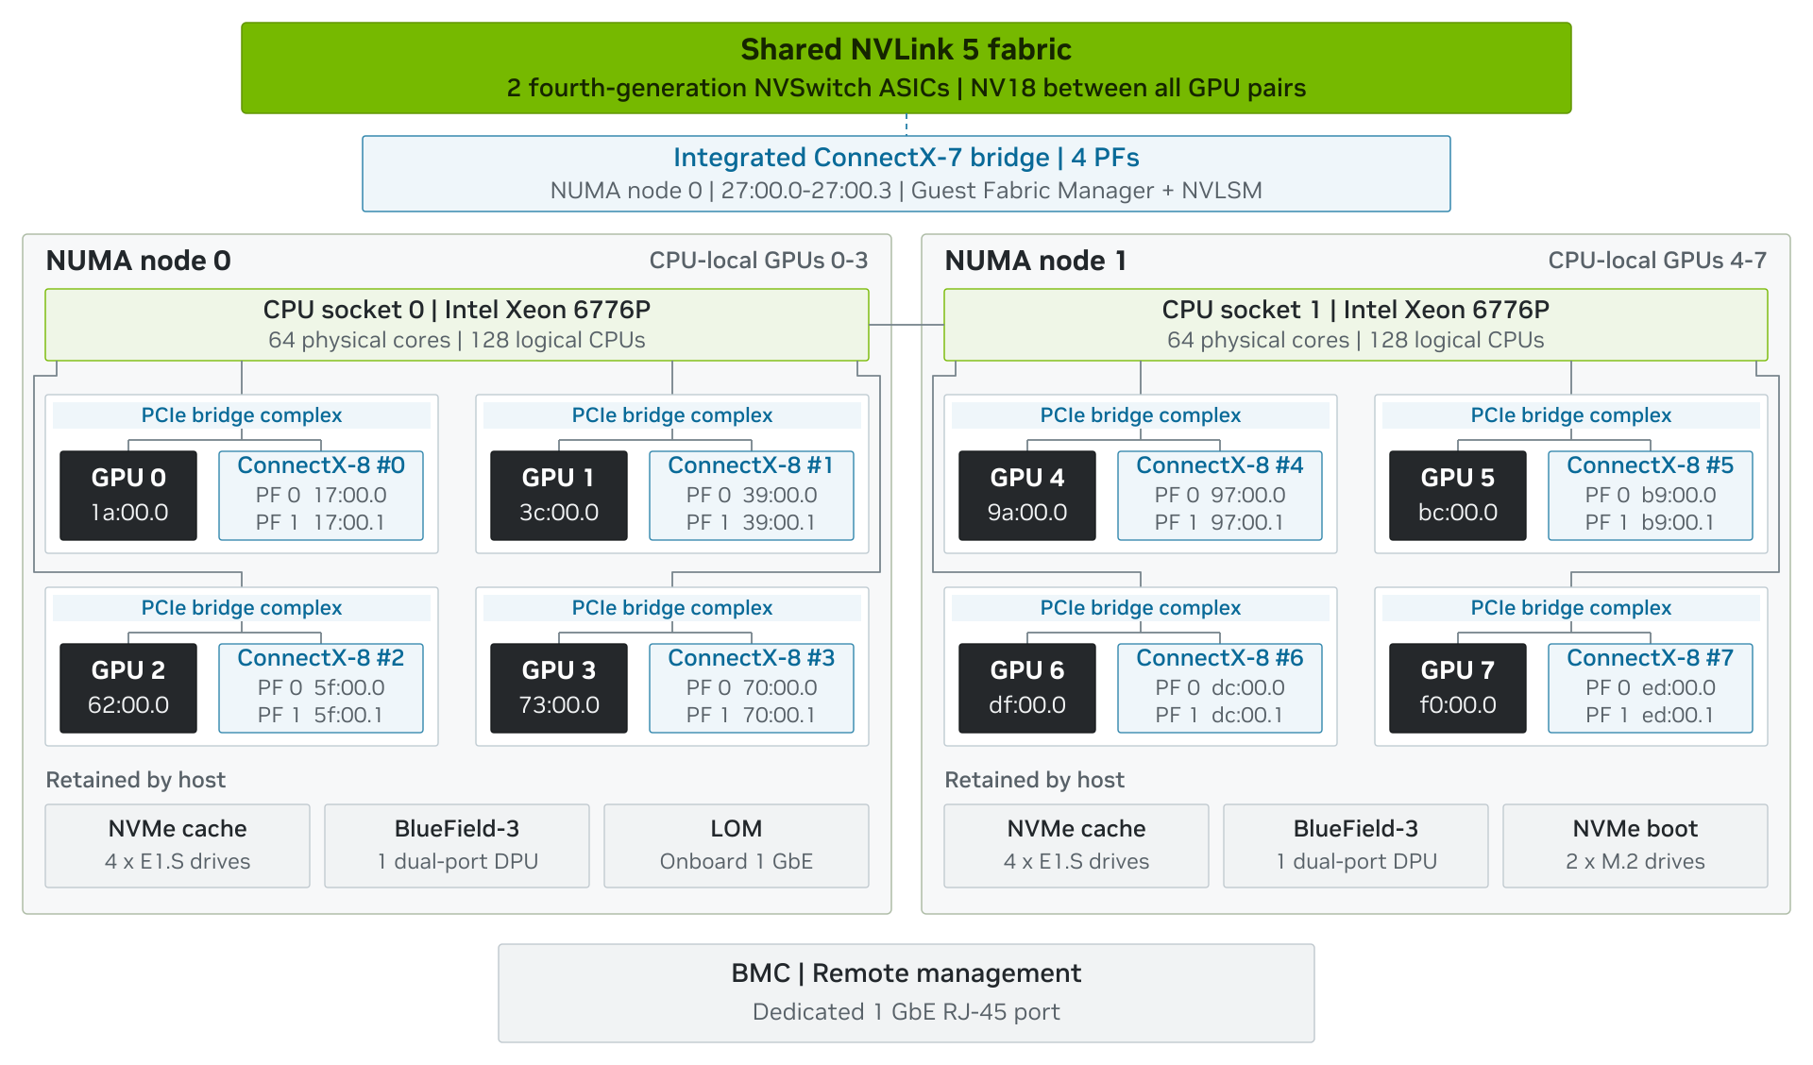Click the Shared NVLink 5 fabric box
This screenshot has width=1813, height=1065.
pos(906,68)
